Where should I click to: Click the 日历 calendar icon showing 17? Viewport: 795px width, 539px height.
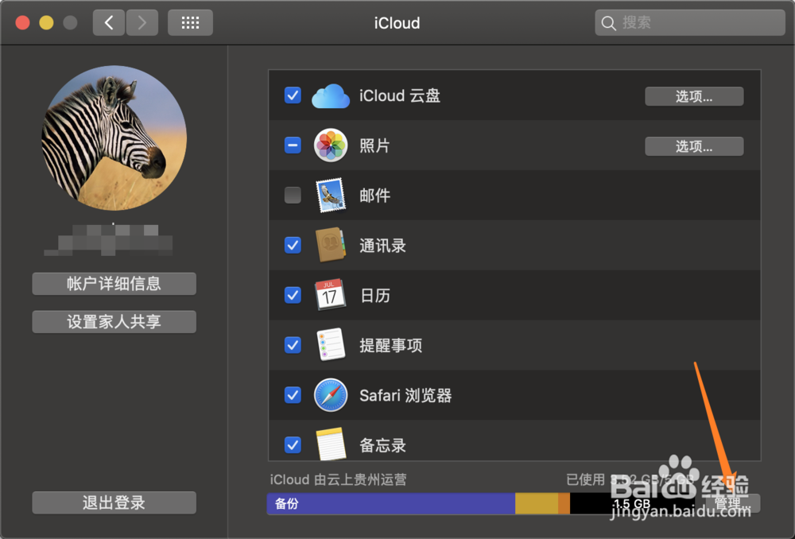click(331, 295)
